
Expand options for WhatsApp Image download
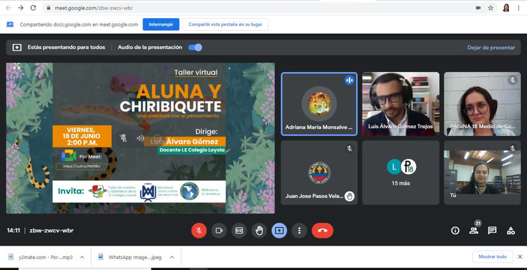(172, 257)
